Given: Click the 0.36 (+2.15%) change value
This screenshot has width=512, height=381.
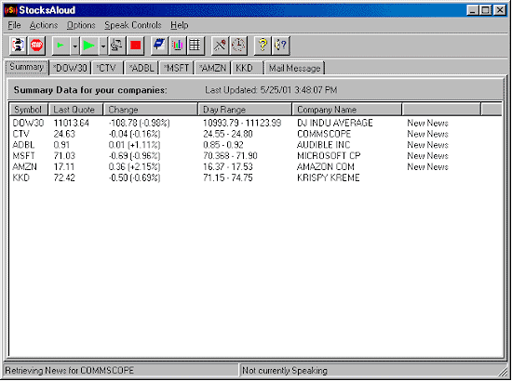Looking at the screenshot, I should coord(135,167).
